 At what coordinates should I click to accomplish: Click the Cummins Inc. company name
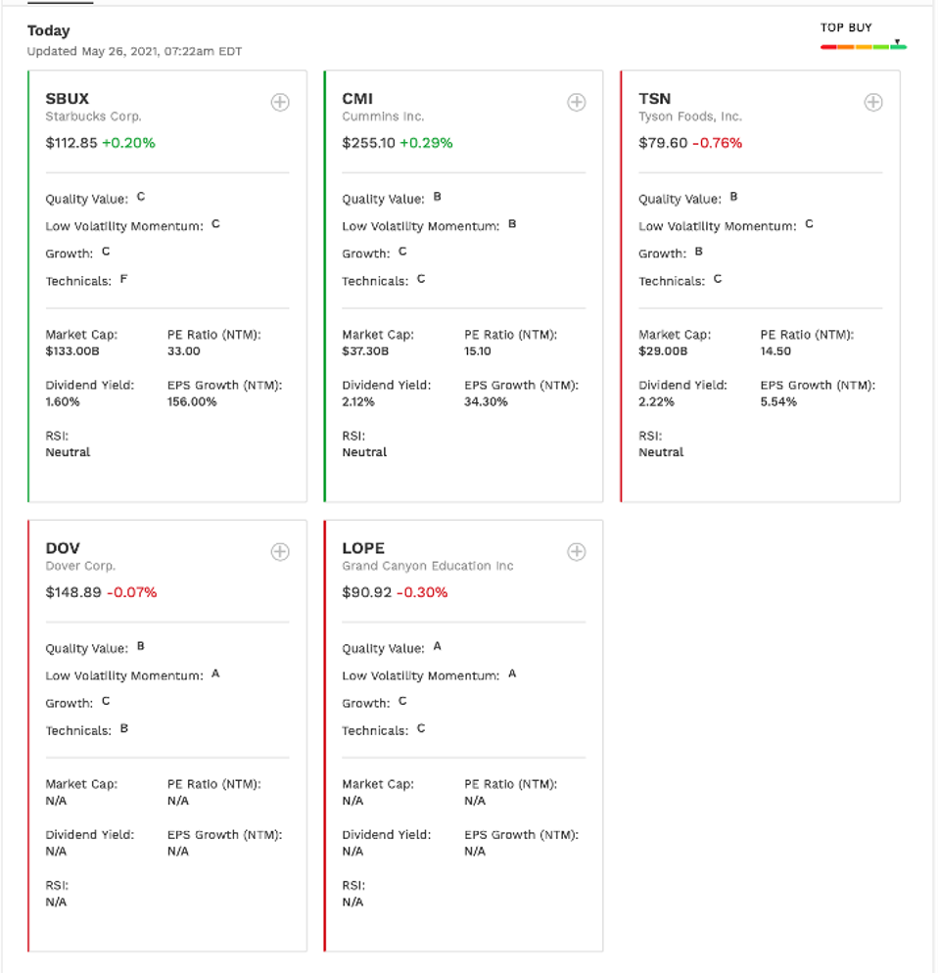(383, 116)
